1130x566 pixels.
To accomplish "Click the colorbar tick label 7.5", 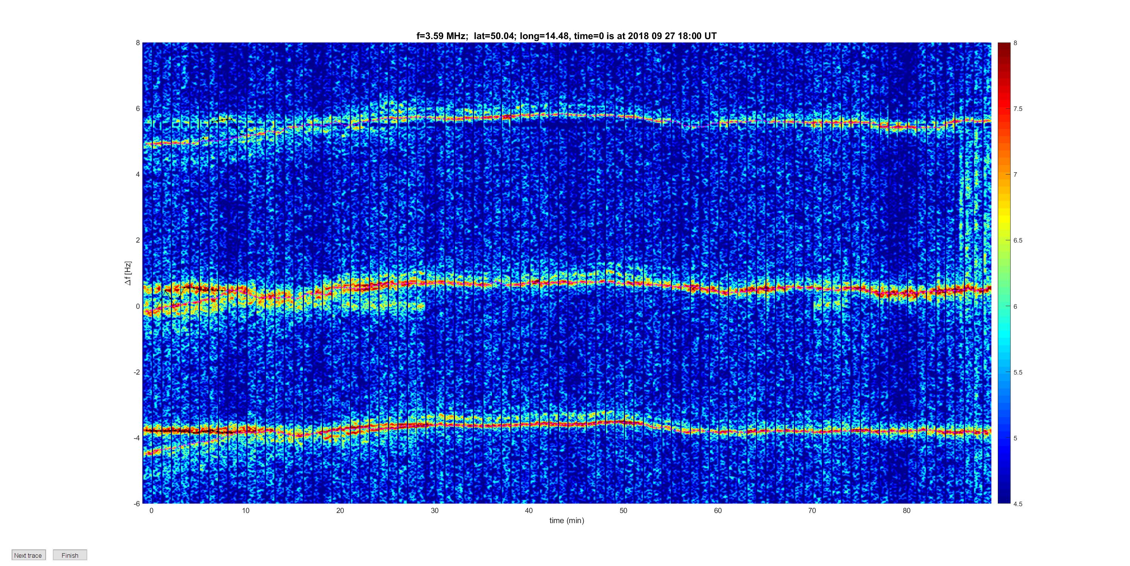I will pyautogui.click(x=1018, y=109).
